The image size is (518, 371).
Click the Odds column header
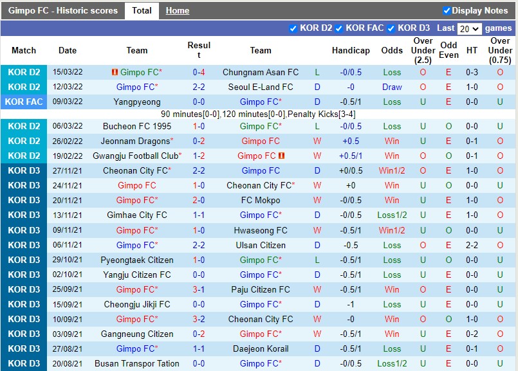pos(392,51)
